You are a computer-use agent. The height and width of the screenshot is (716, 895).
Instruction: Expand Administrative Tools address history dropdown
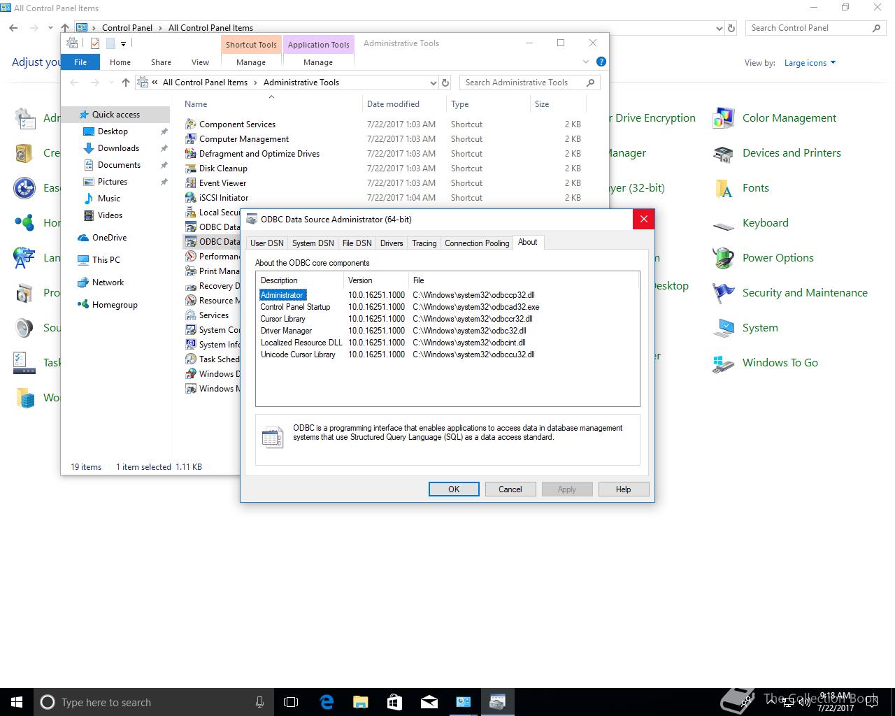[x=433, y=83]
